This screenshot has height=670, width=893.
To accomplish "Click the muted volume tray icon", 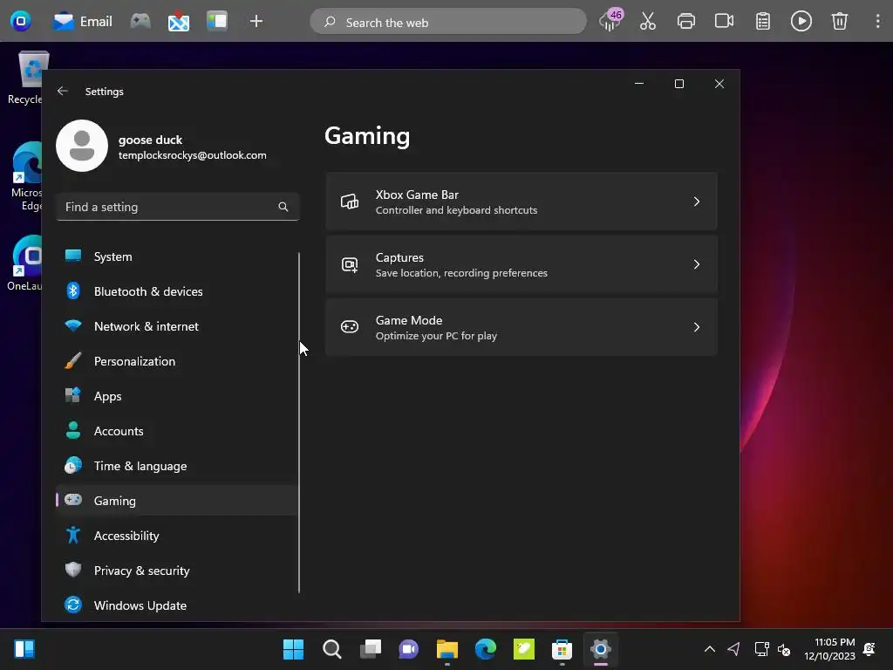I will click(784, 649).
